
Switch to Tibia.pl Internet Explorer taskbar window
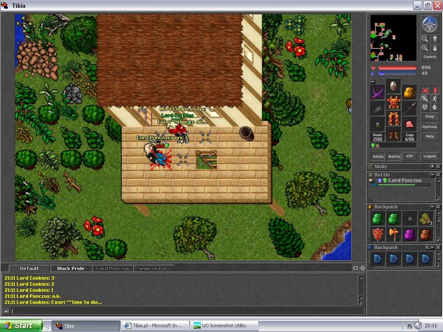coord(155,326)
